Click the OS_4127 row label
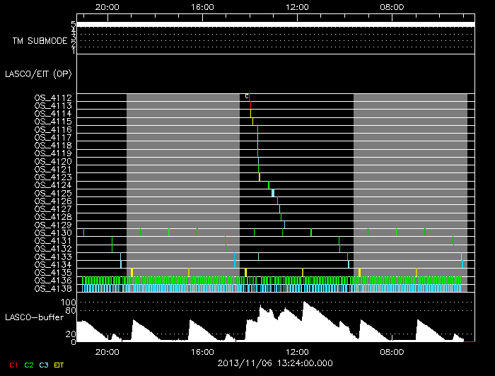Viewport: 495px width, 376px height. click(53, 209)
